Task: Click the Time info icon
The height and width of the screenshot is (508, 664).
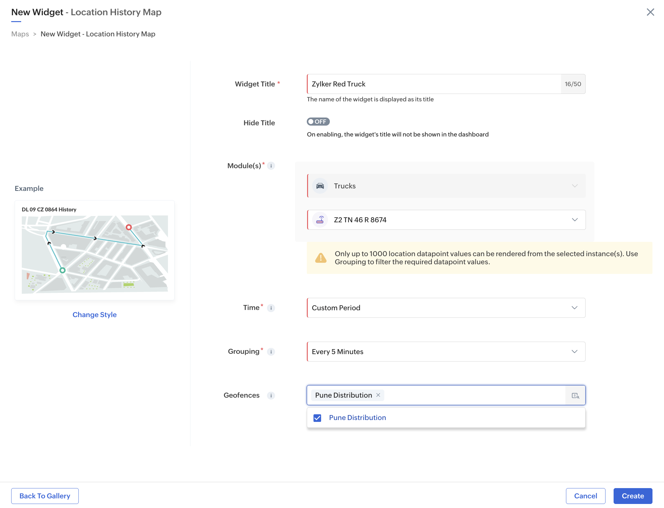Action: (271, 308)
